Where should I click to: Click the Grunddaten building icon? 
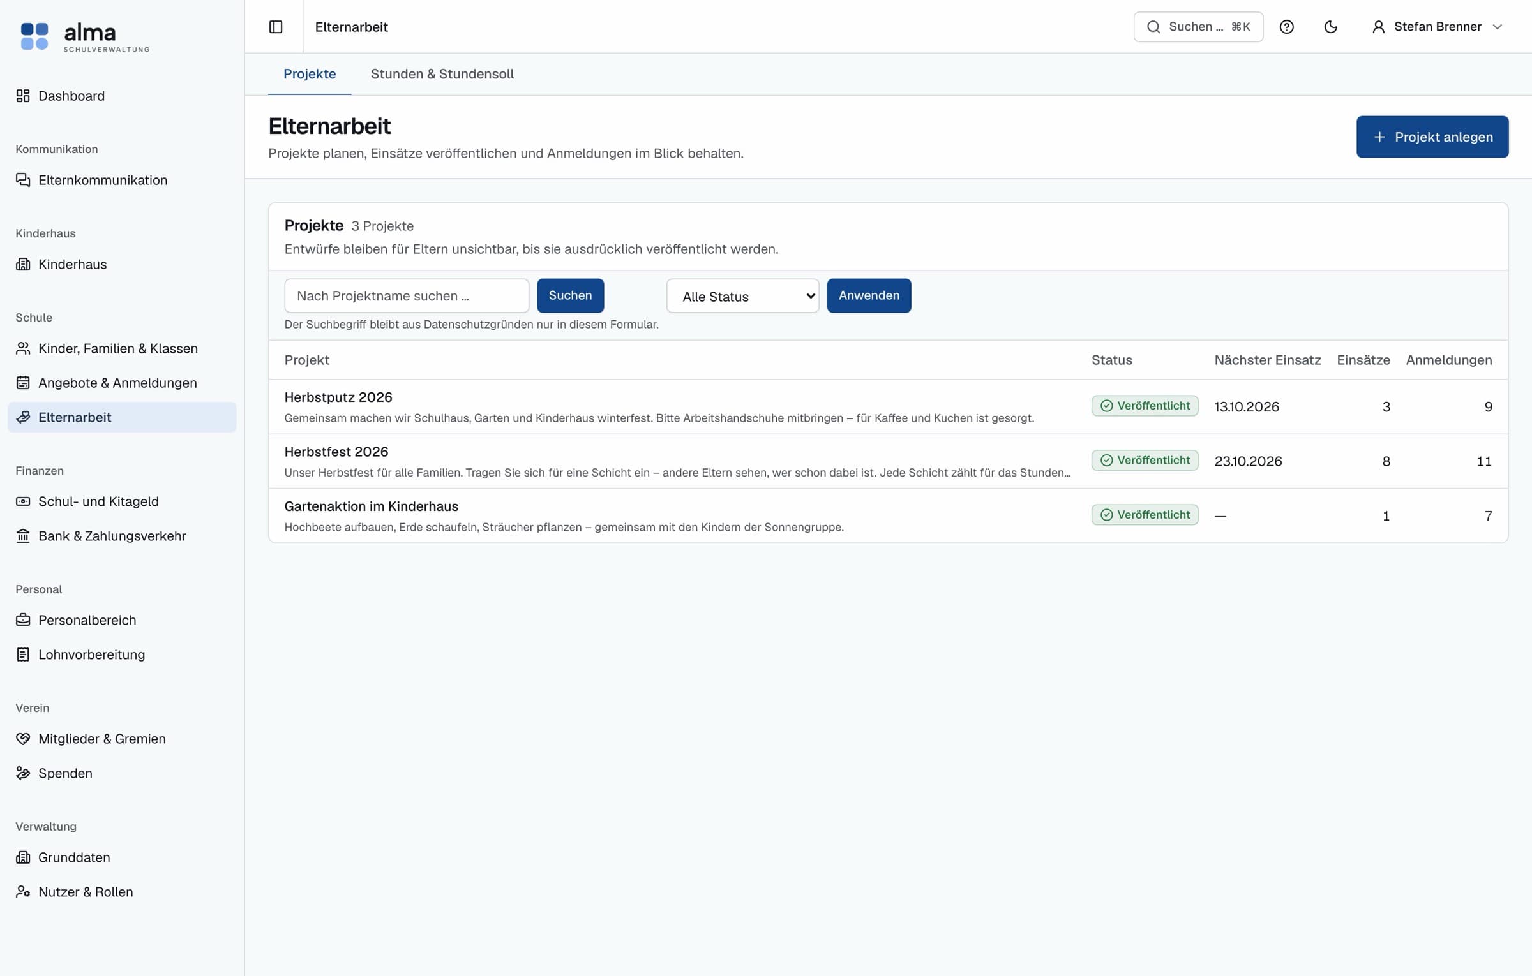pos(23,857)
